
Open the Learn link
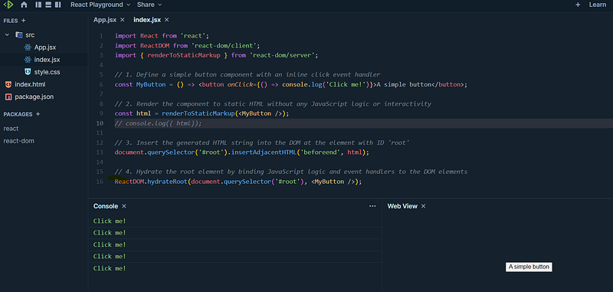click(598, 5)
